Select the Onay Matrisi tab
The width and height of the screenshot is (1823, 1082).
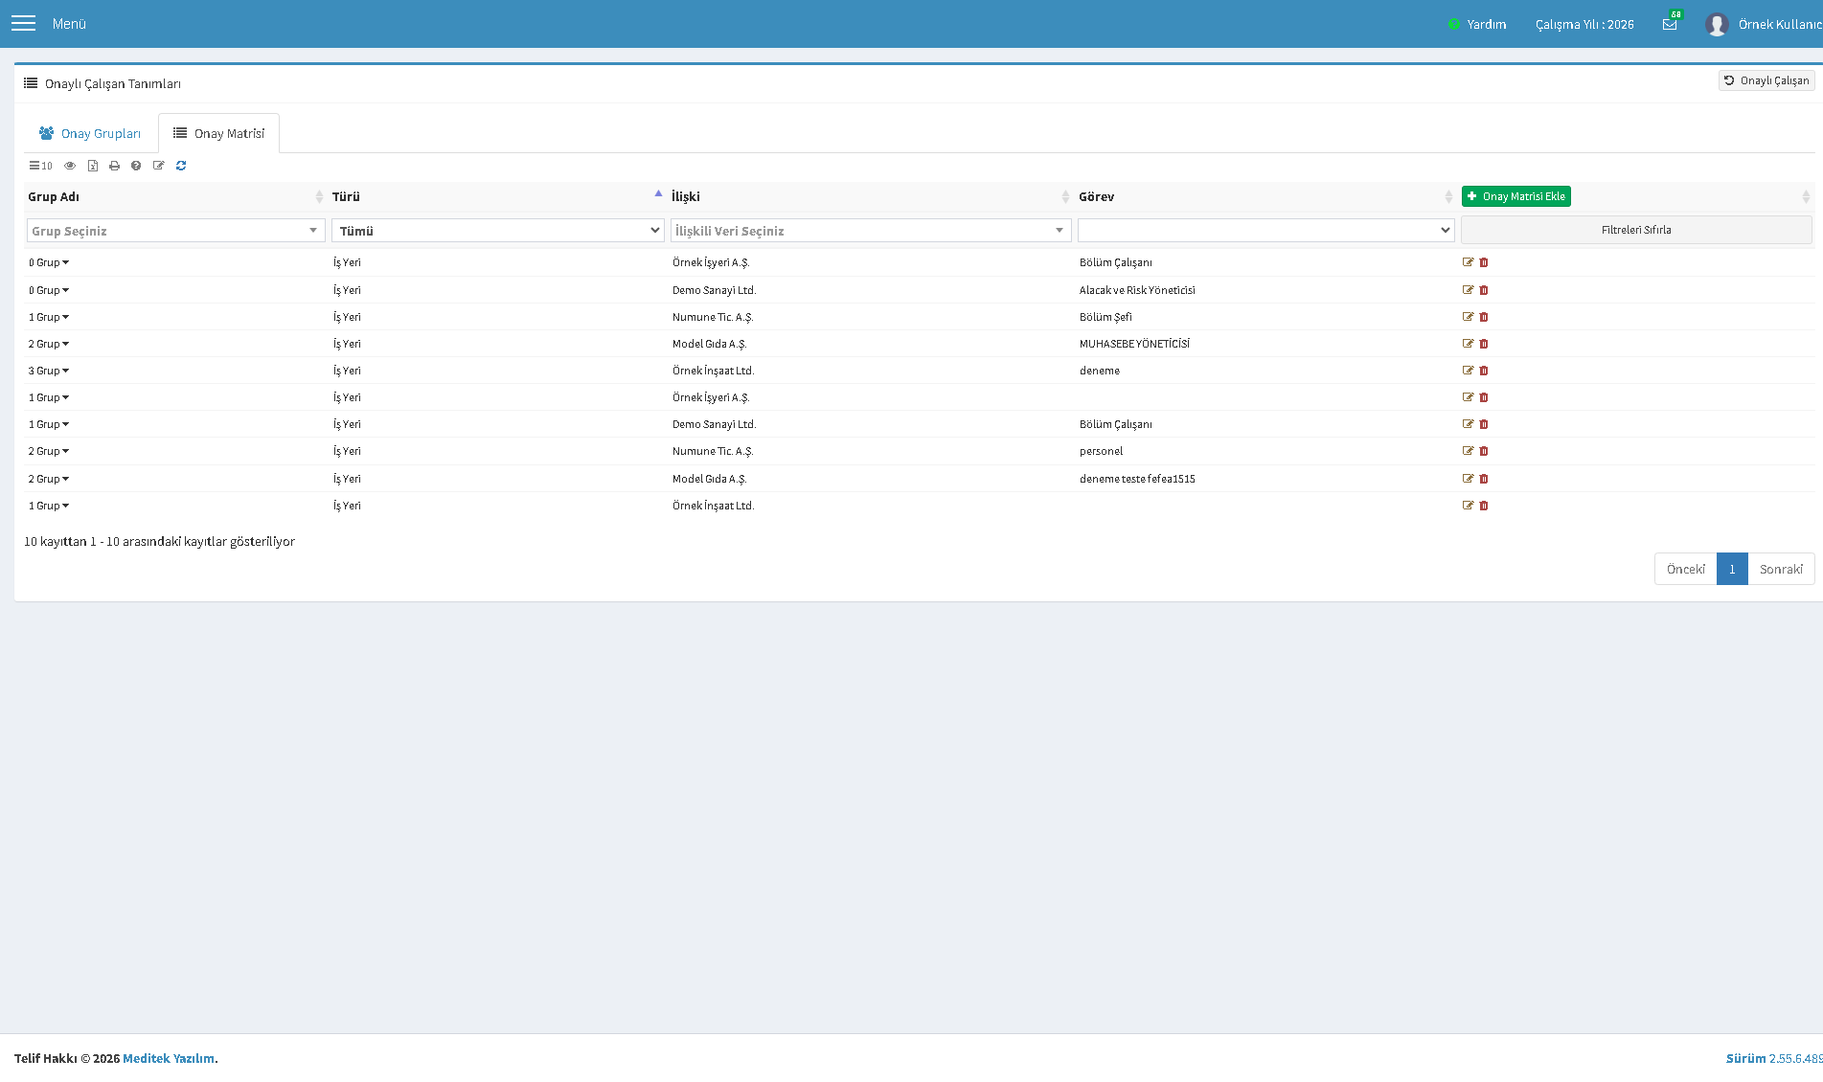pos(218,133)
